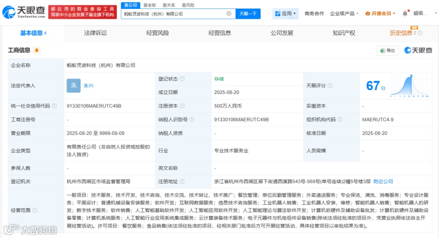Switch to the 历史信息 tab
The height and width of the screenshot is (238, 439).
tap(401, 33)
